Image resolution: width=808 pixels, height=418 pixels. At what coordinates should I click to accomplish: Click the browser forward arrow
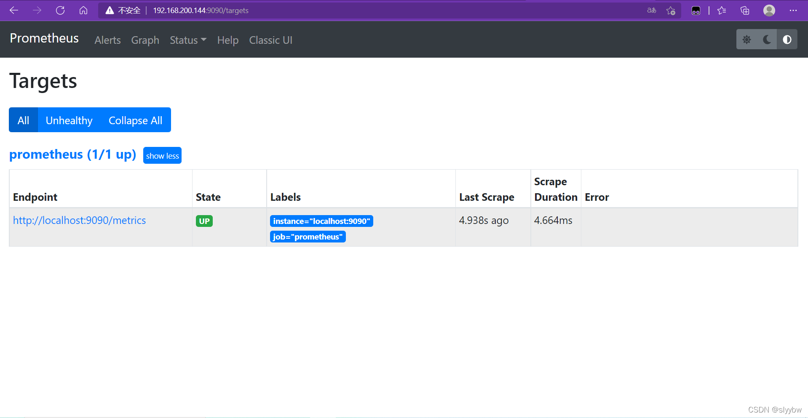coord(37,11)
